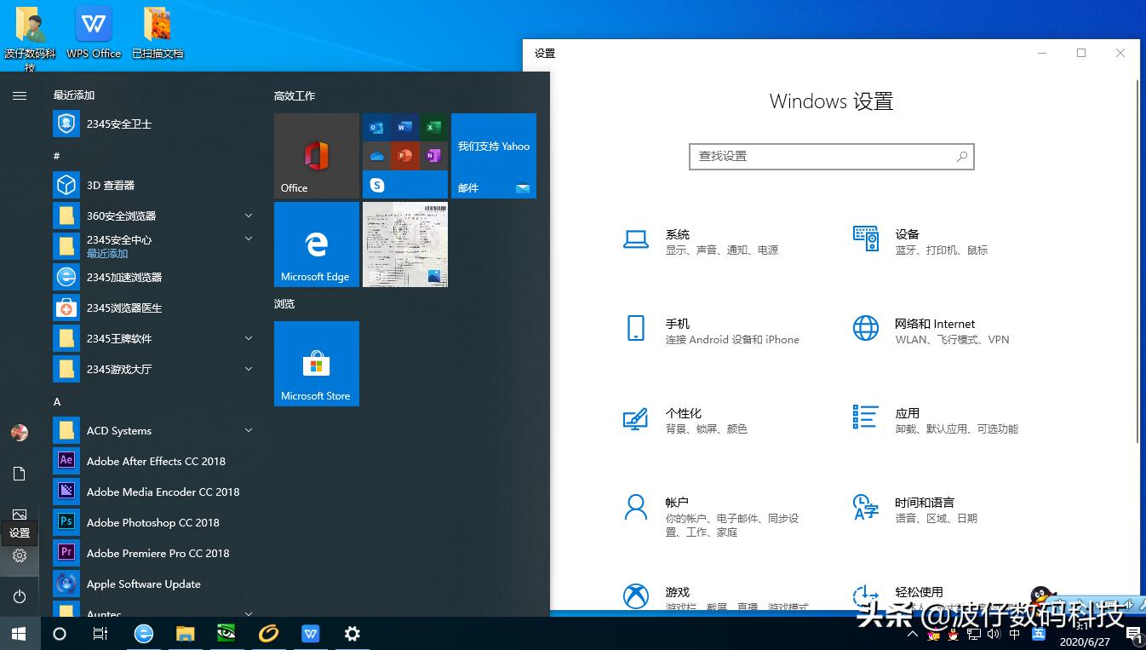
Task: Open the user account avatar in Start sidebar
Action: click(x=19, y=432)
